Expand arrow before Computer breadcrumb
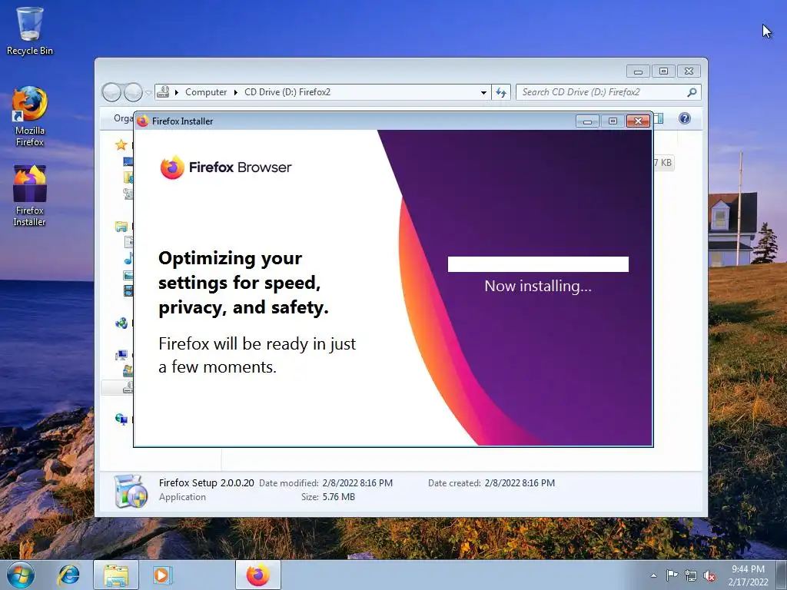Viewport: 787px width, 590px height. tap(177, 92)
